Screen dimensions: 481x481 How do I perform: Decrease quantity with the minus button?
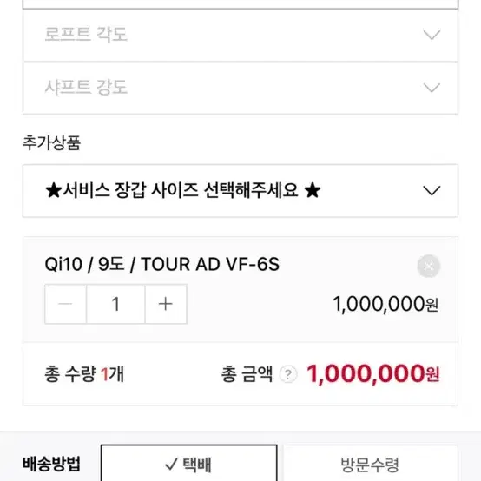click(x=65, y=304)
